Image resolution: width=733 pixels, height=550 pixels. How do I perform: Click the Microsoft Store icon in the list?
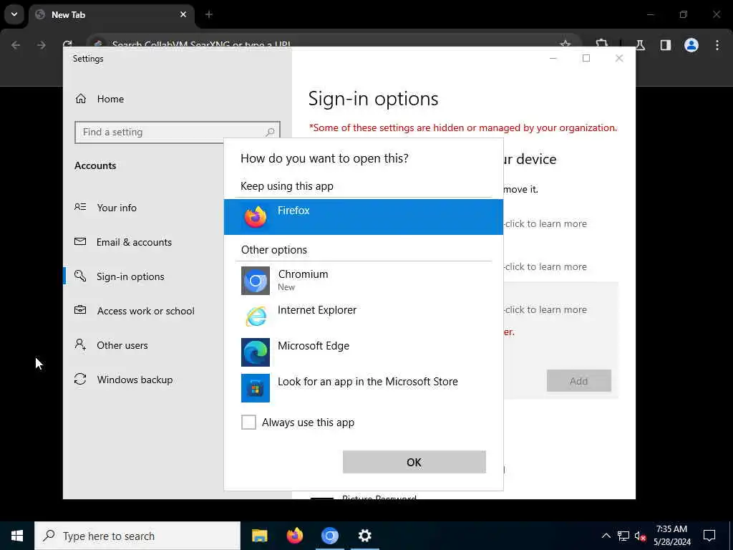(x=256, y=387)
